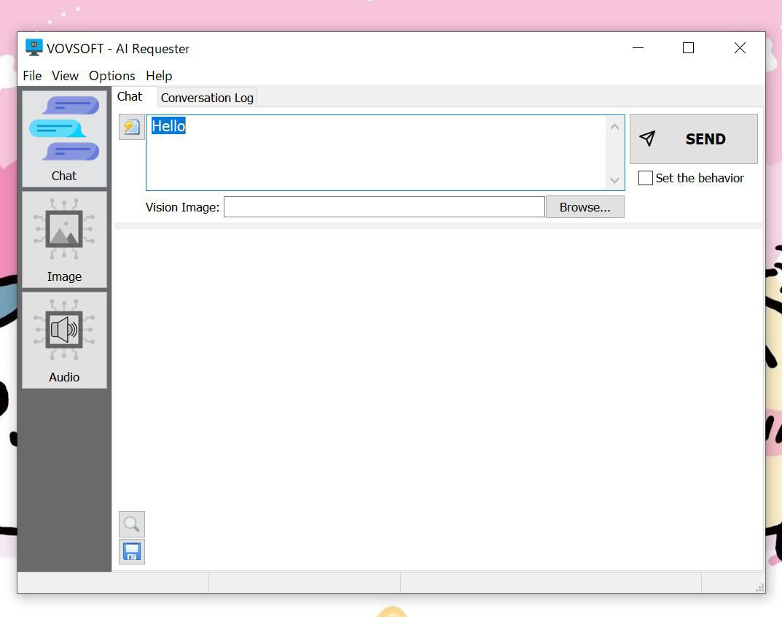
Task: Save the response using the floppy disk icon
Action: coord(131,551)
